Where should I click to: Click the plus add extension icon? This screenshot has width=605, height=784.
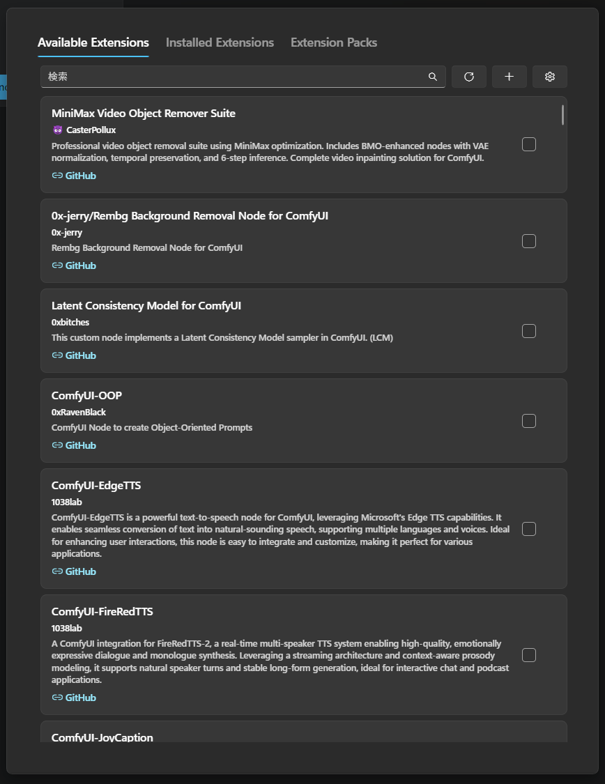pyautogui.click(x=510, y=77)
